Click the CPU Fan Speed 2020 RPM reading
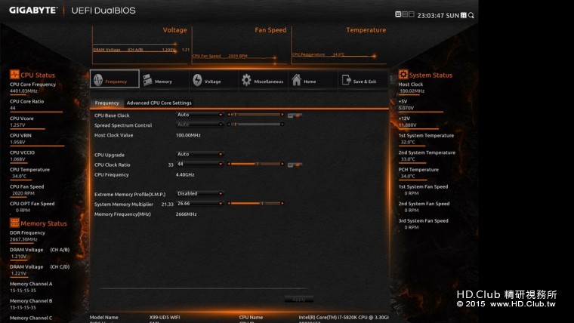Screen dimensions: 574x323 [23, 193]
